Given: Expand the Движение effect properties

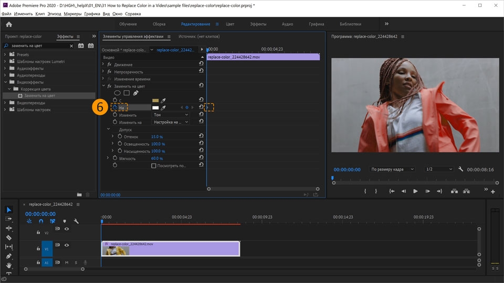Looking at the screenshot, I should (x=103, y=64).
